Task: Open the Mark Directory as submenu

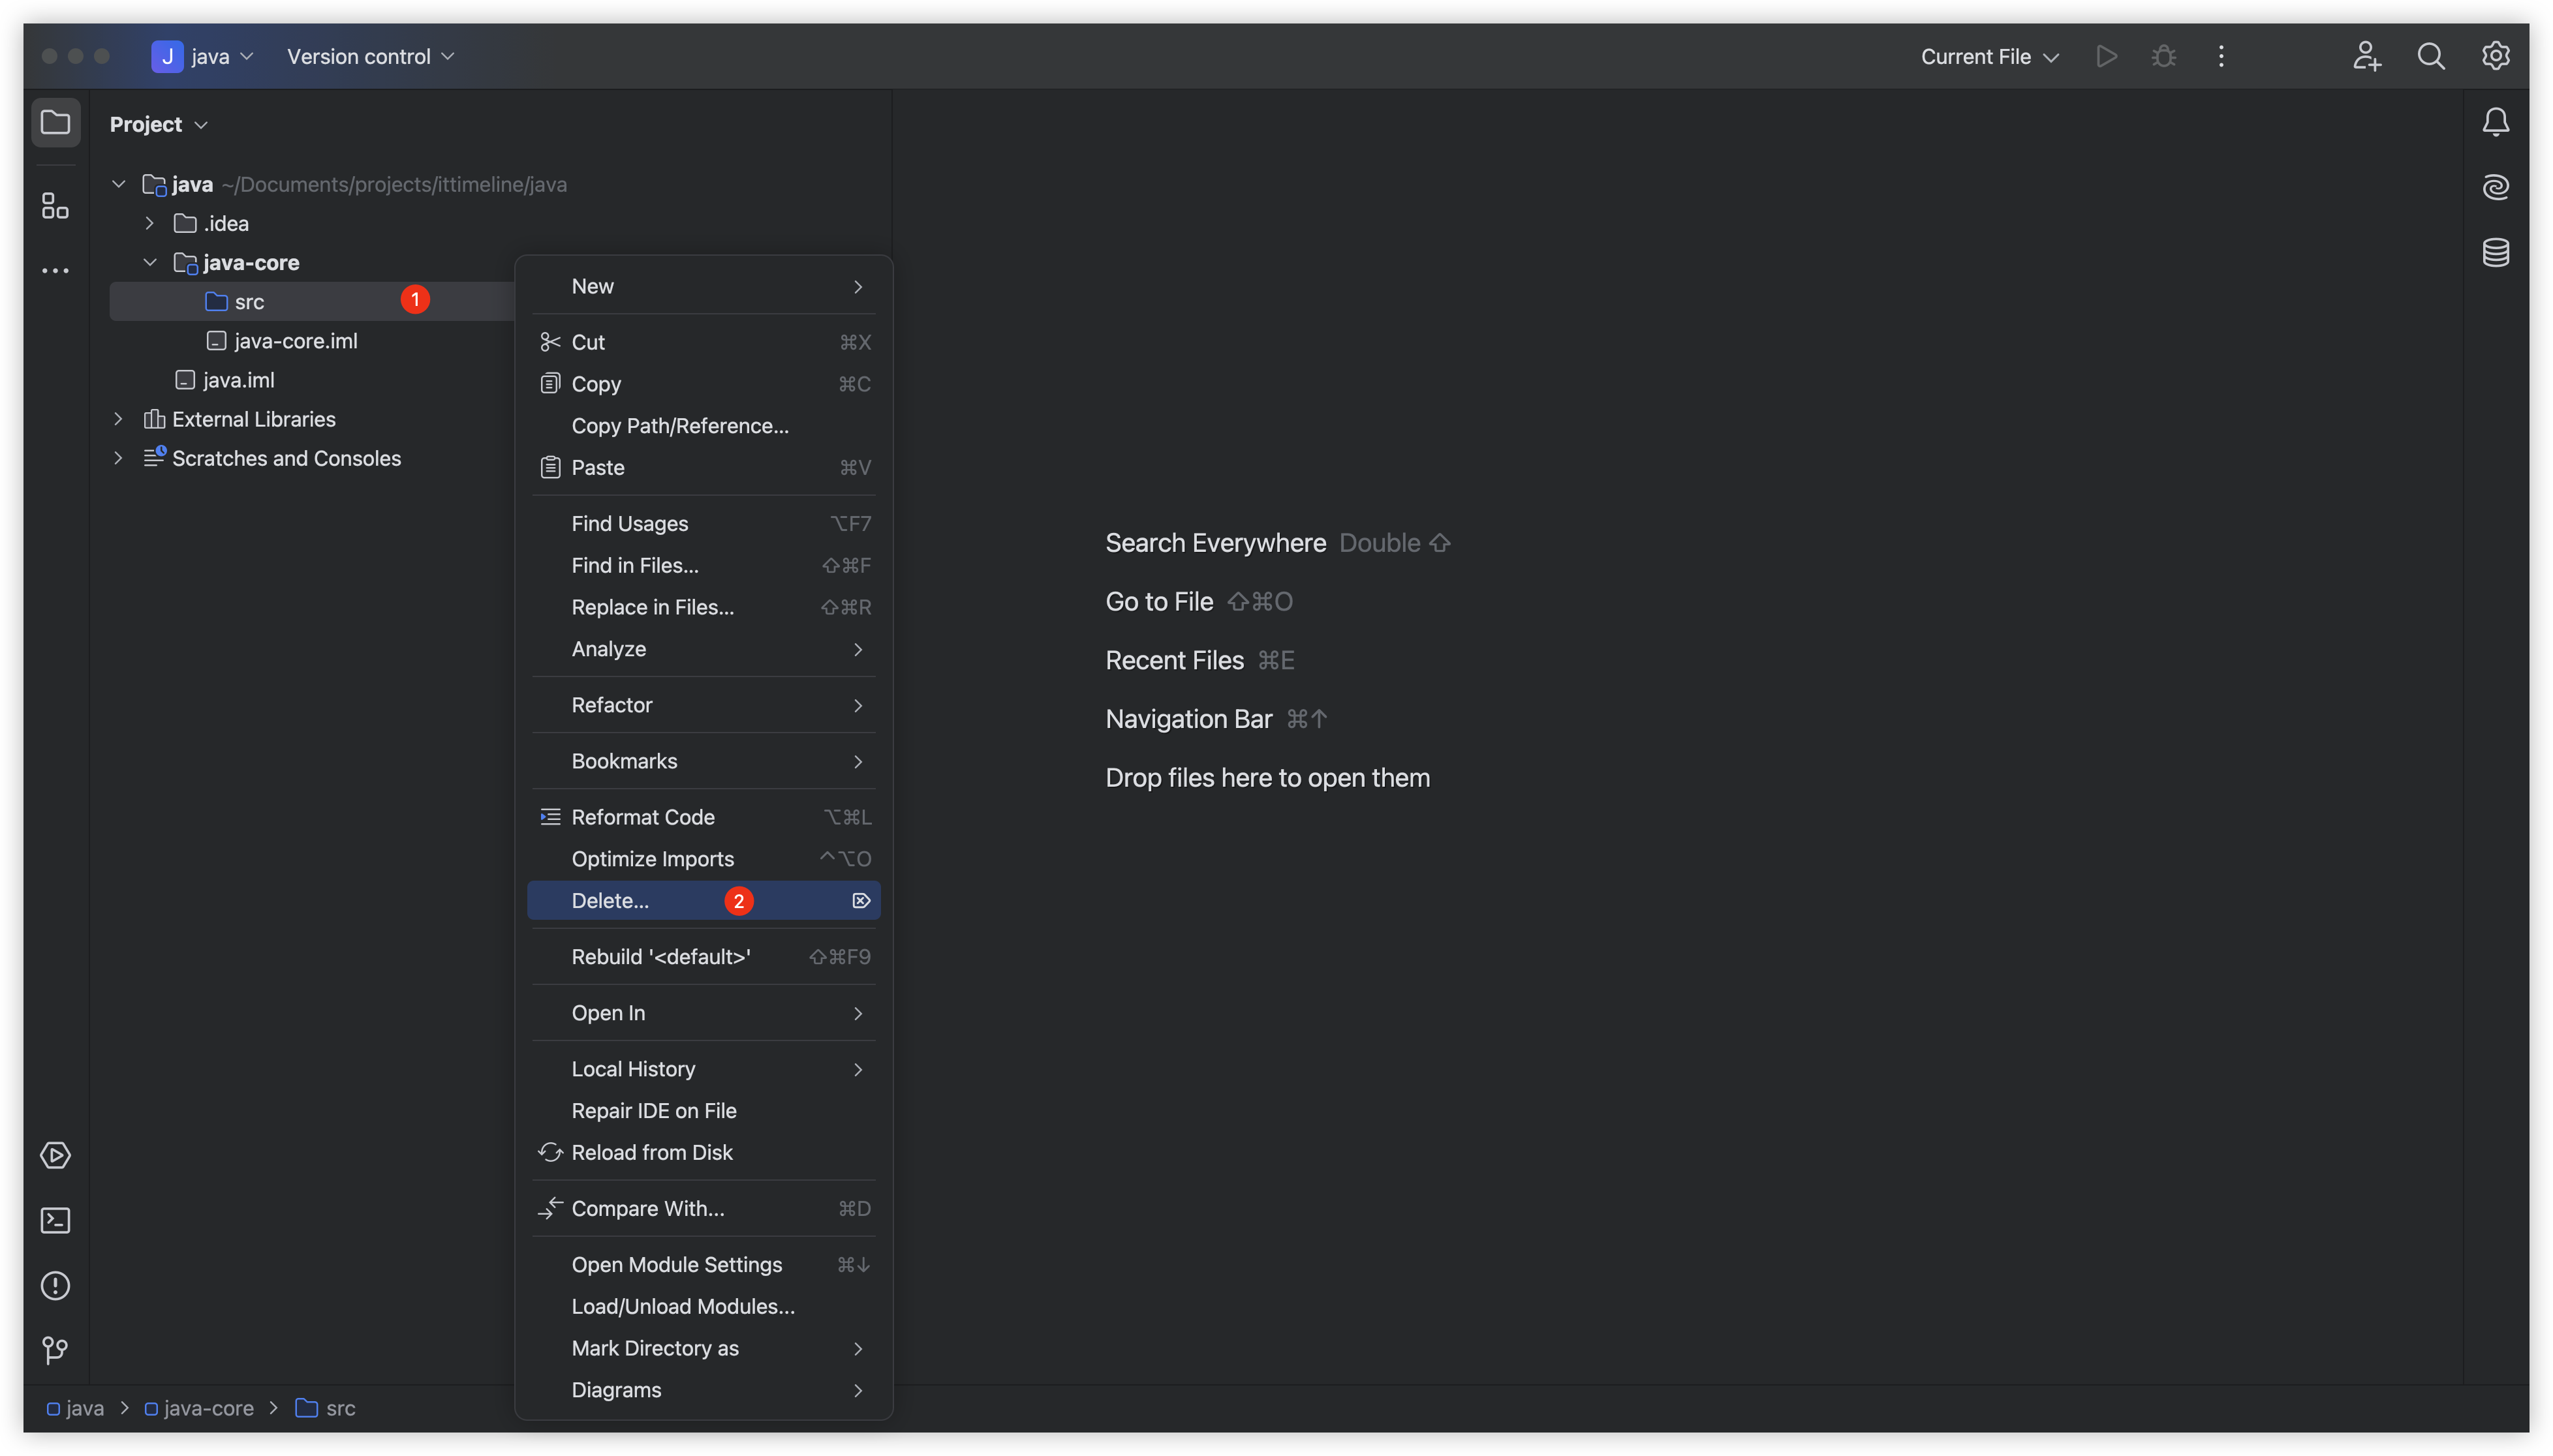Action: 655,1348
